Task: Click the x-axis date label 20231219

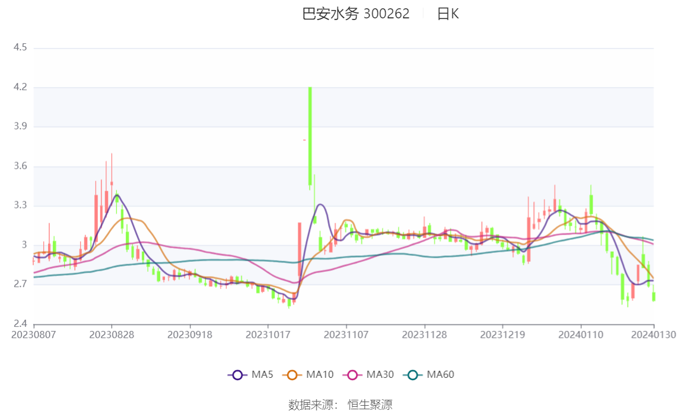Action: click(x=502, y=335)
